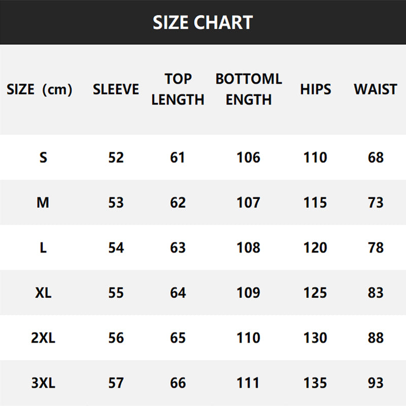Select the XL size row label
This screenshot has height=406, width=406.
(43, 293)
